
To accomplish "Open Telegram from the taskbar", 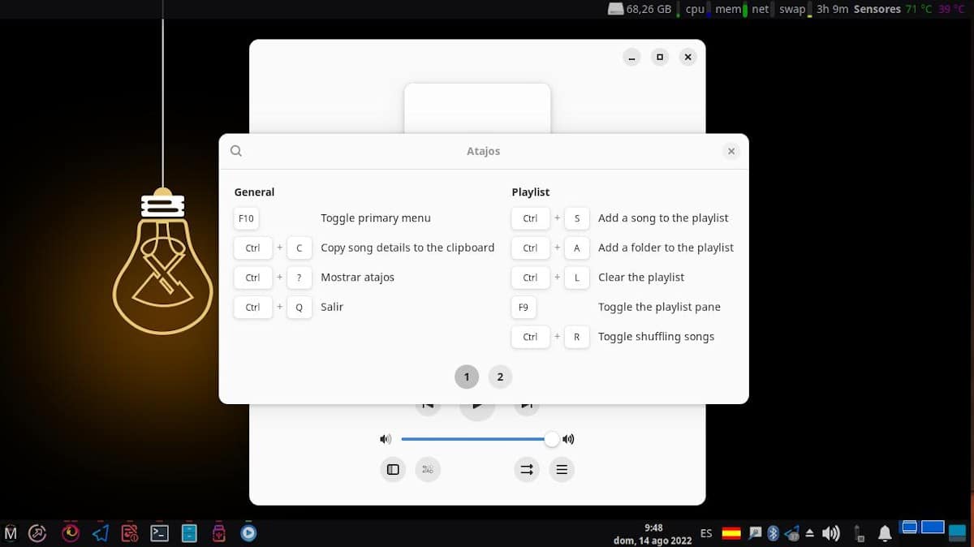I will point(101,533).
